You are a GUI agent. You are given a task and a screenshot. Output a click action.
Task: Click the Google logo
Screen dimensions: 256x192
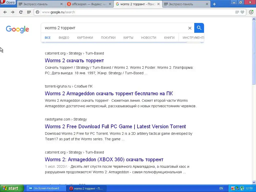tap(17, 29)
